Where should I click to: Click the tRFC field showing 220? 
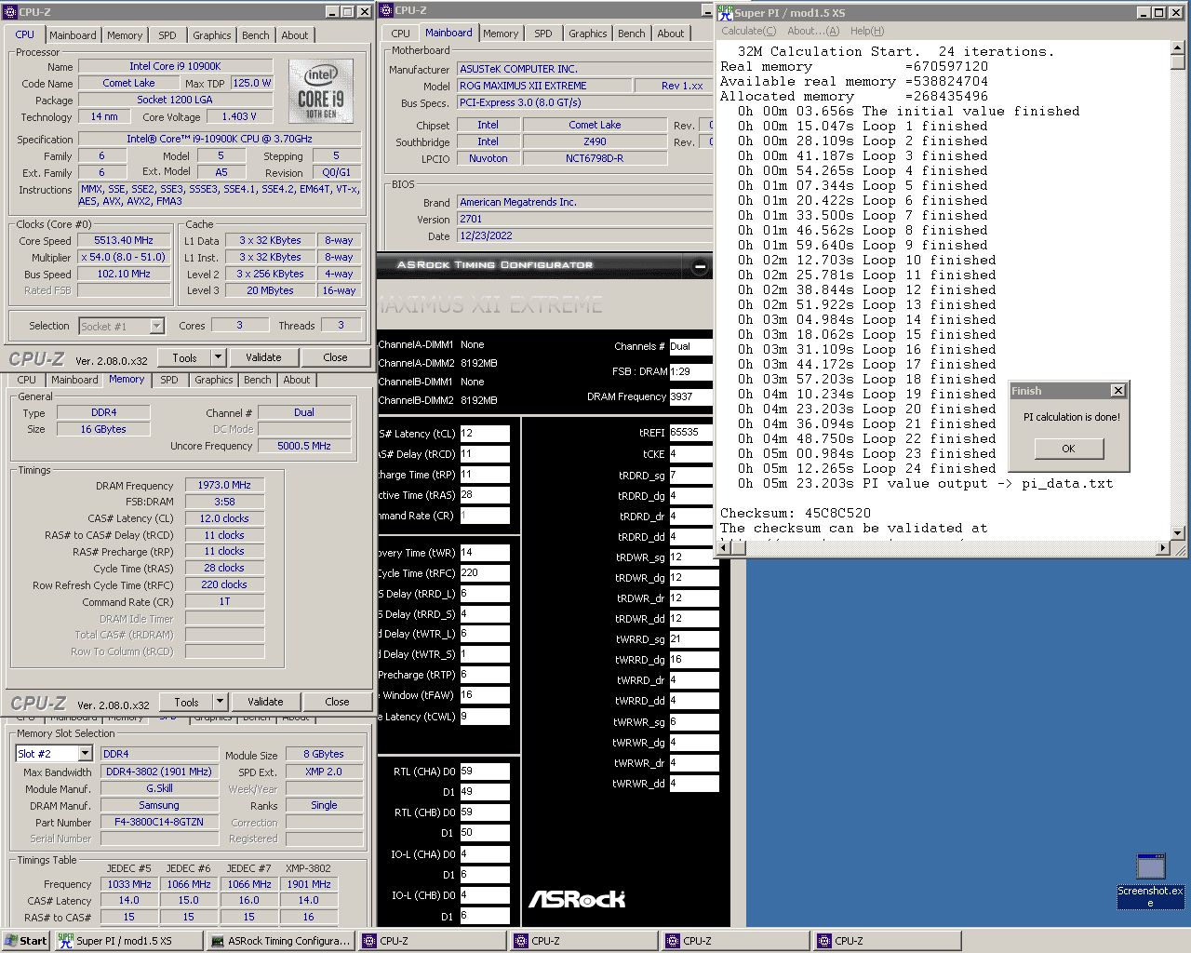coord(485,573)
